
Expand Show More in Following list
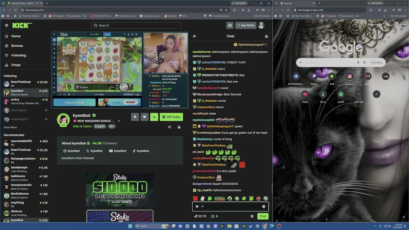[x=10, y=127]
